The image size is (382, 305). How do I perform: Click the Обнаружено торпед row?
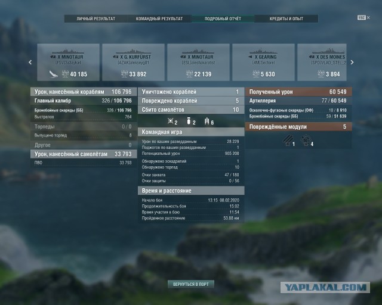191,167
